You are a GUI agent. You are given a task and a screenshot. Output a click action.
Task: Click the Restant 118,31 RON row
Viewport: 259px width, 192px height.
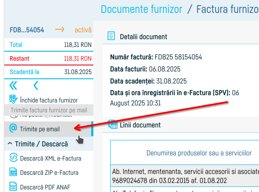point(46,58)
